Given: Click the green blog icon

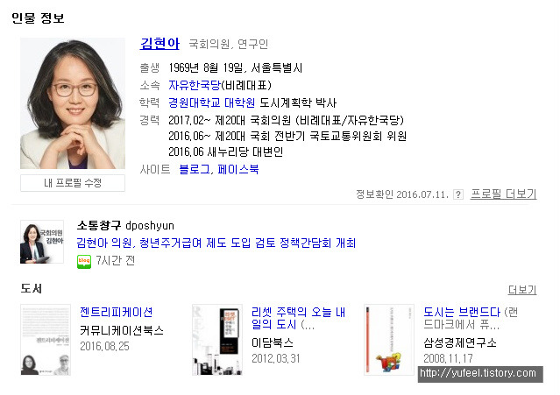Looking at the screenshot, I should [x=84, y=261].
